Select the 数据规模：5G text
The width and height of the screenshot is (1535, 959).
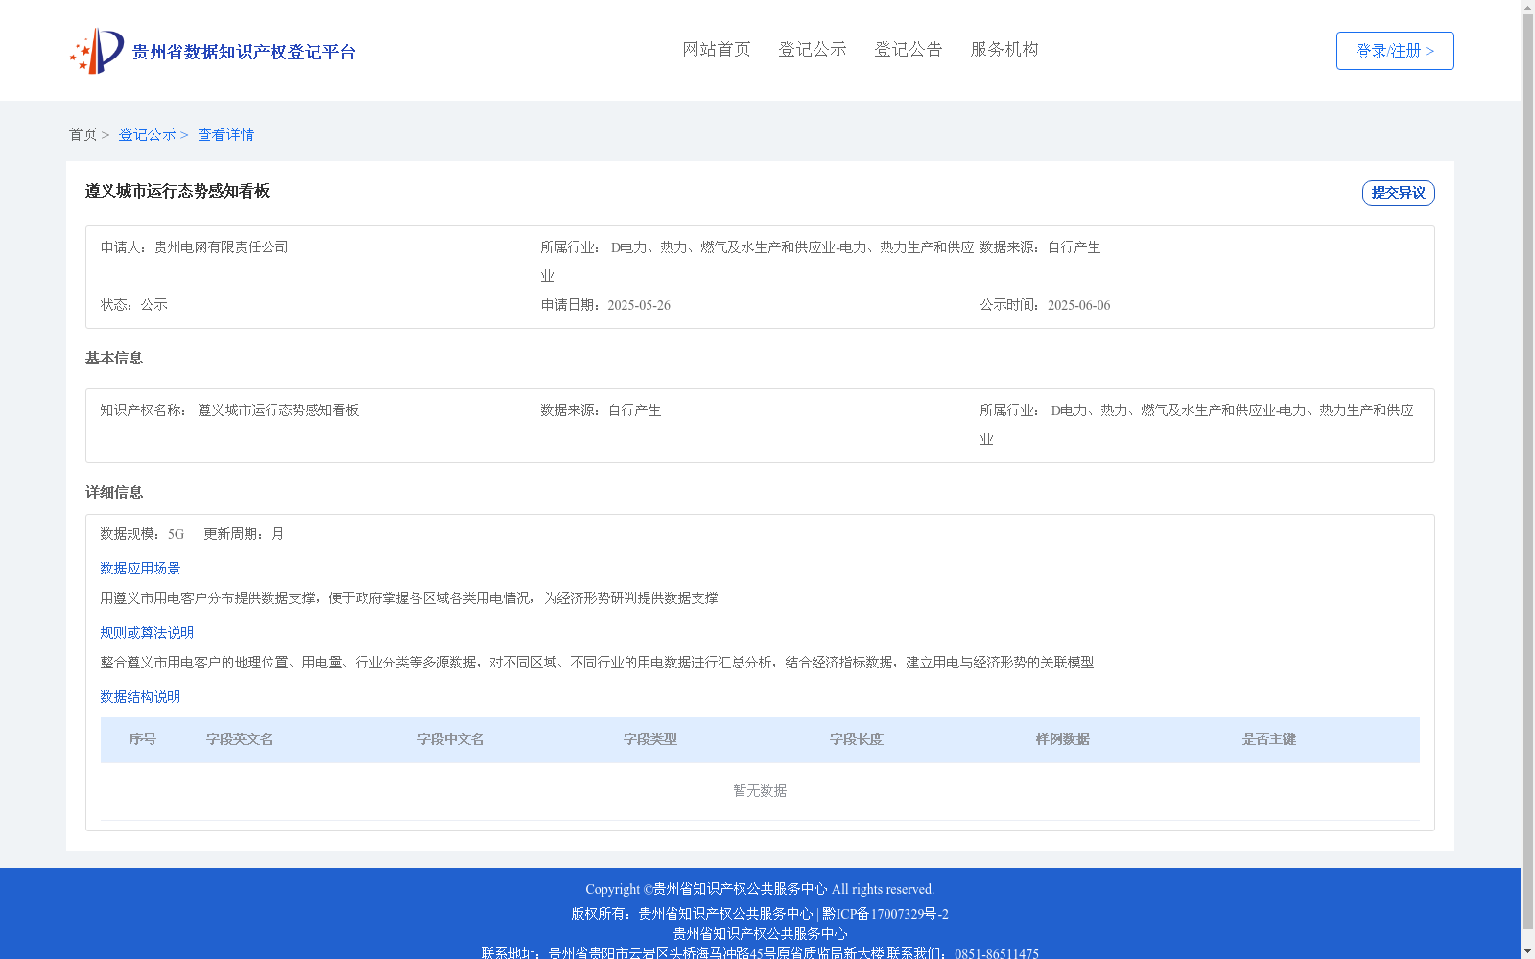click(x=142, y=534)
